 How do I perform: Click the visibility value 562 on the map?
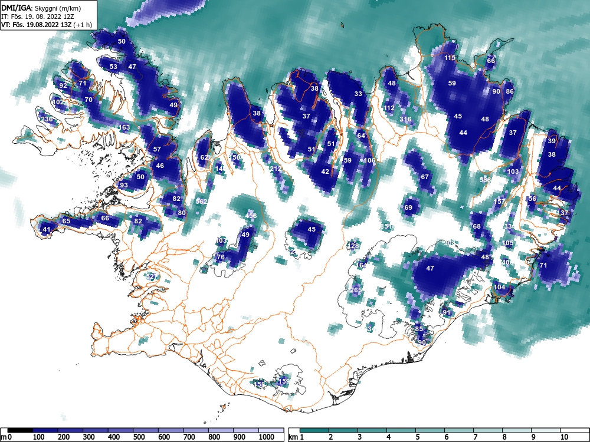(201, 202)
